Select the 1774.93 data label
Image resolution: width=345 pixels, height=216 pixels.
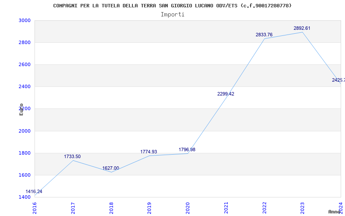149,152
